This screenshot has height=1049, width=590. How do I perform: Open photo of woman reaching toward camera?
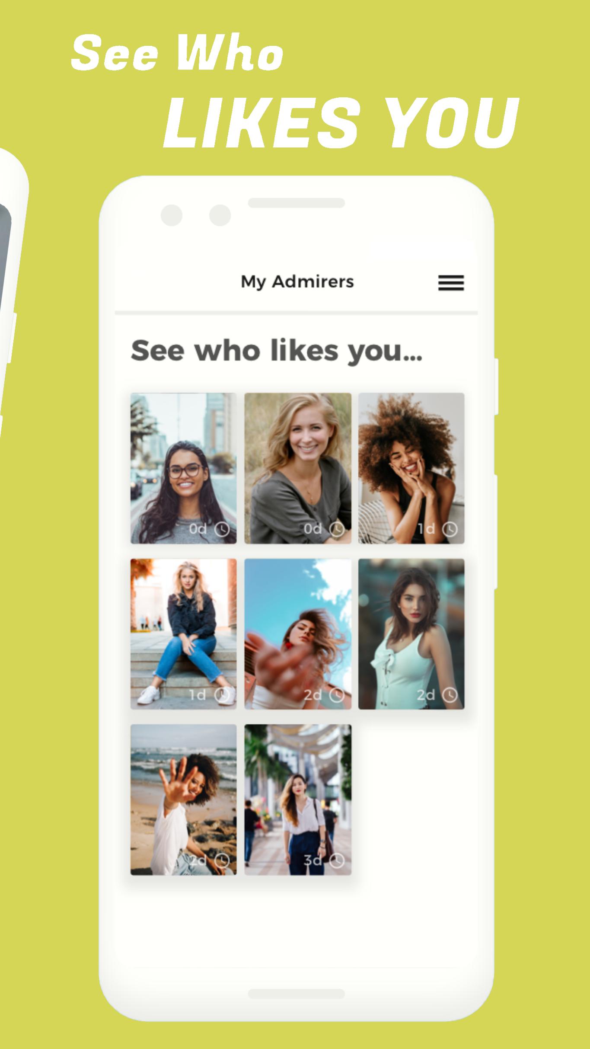(x=298, y=634)
